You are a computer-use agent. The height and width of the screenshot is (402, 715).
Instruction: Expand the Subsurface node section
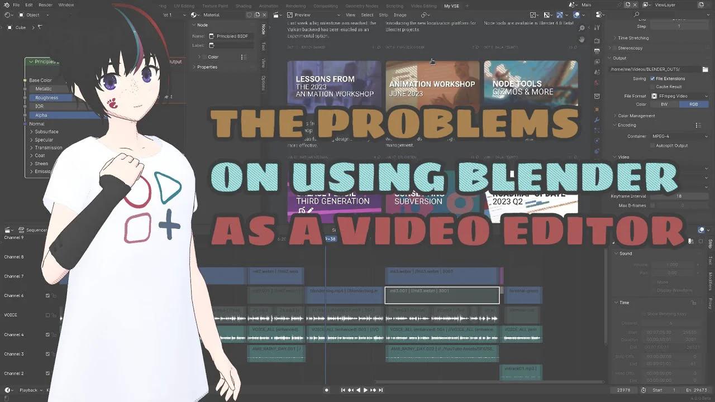(x=44, y=132)
